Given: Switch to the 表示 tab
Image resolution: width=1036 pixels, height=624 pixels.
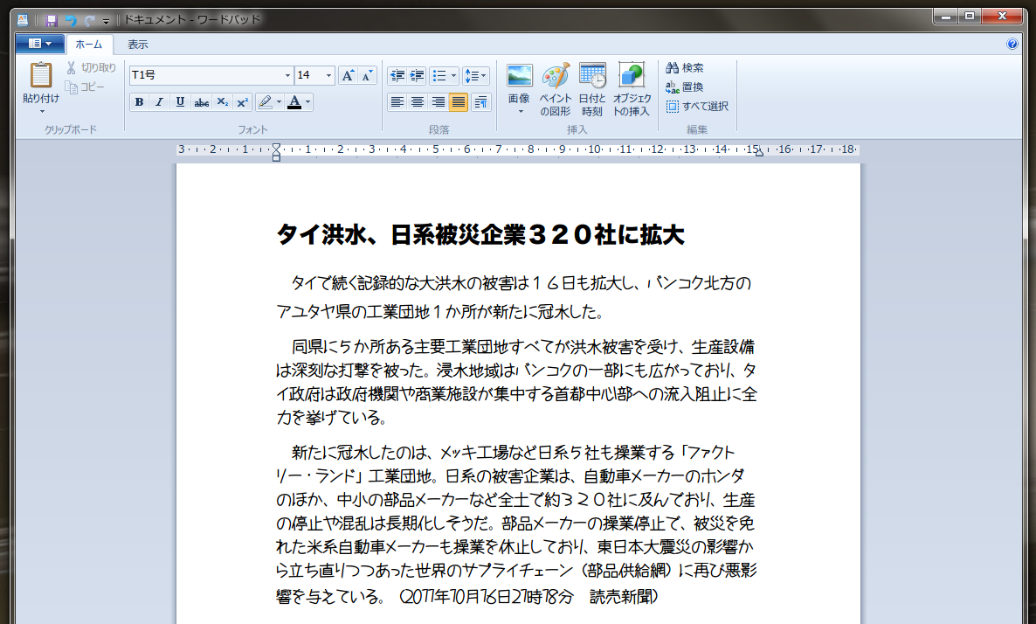Looking at the screenshot, I should click(x=137, y=45).
